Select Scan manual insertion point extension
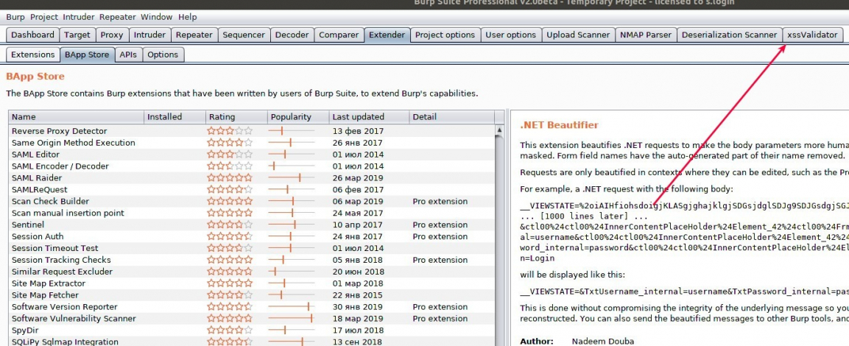 coord(251,213)
